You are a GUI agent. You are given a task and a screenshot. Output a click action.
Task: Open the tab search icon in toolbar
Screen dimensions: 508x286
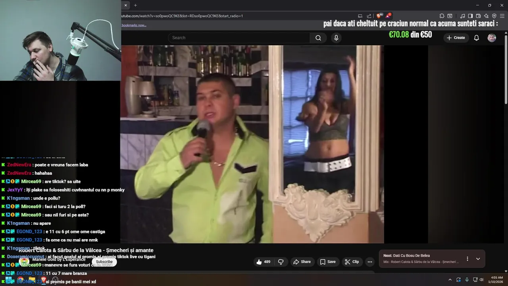tap(450, 16)
